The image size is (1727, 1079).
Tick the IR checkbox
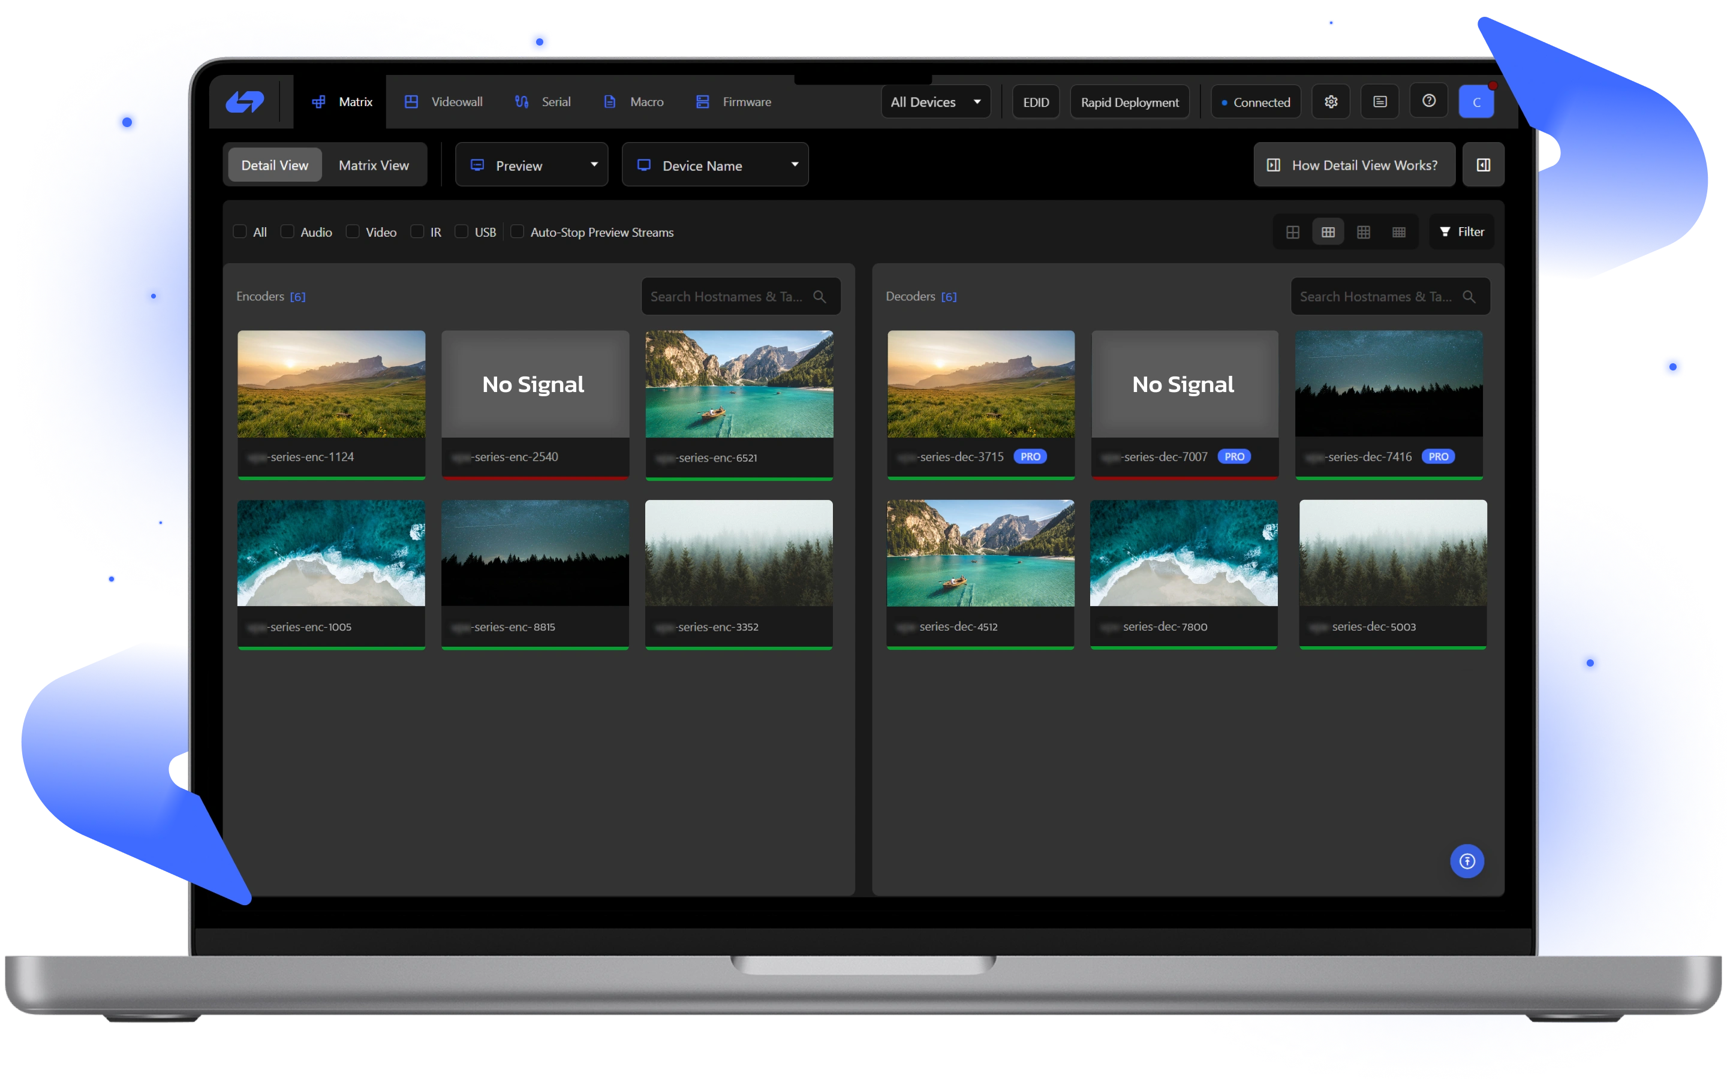(417, 232)
